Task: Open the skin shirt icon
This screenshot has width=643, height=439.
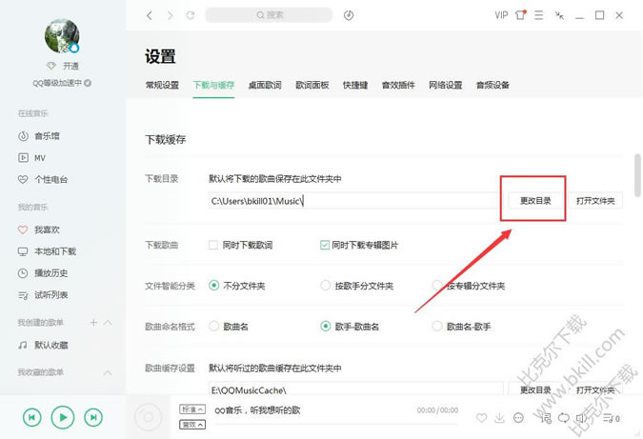Action: (x=520, y=15)
